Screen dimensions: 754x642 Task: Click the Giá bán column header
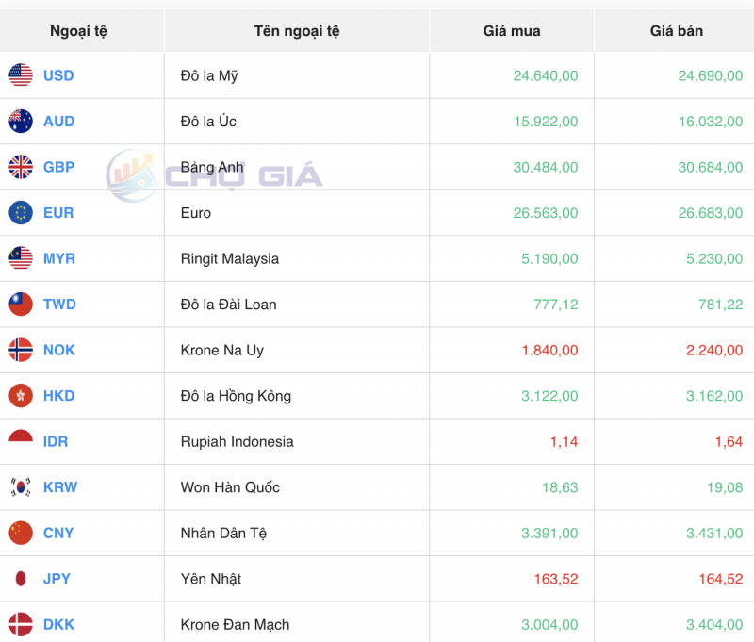[672, 30]
